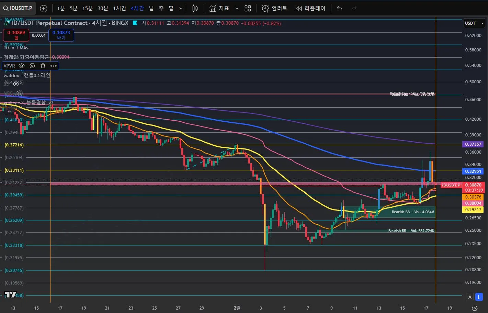The width and height of the screenshot is (488, 313).
Task: Switch chart to monthly 달 interval
Action: pyautogui.click(x=171, y=8)
